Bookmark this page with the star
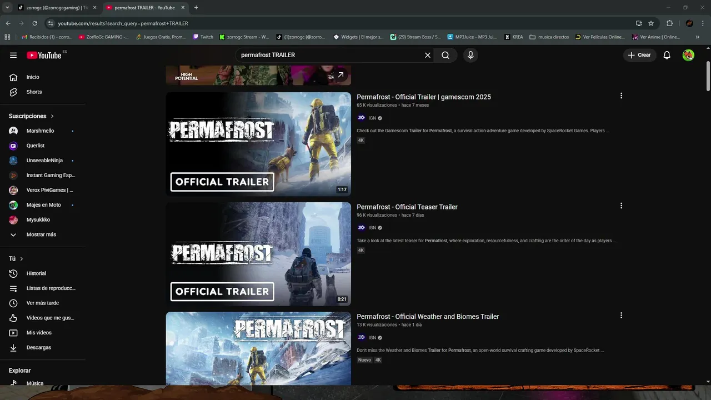Screen dimensions: 711x400 651,23
